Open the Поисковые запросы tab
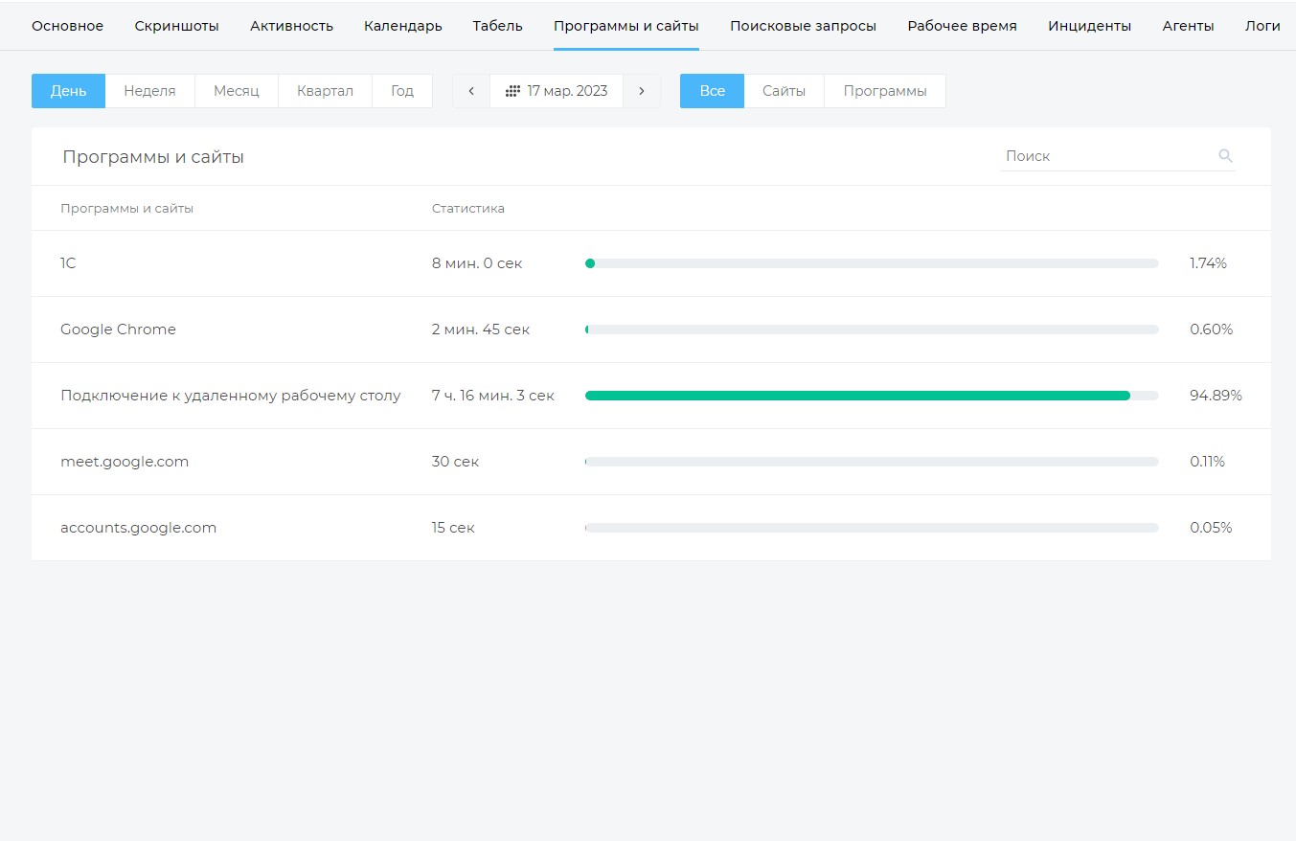The height and width of the screenshot is (841, 1296). [803, 26]
